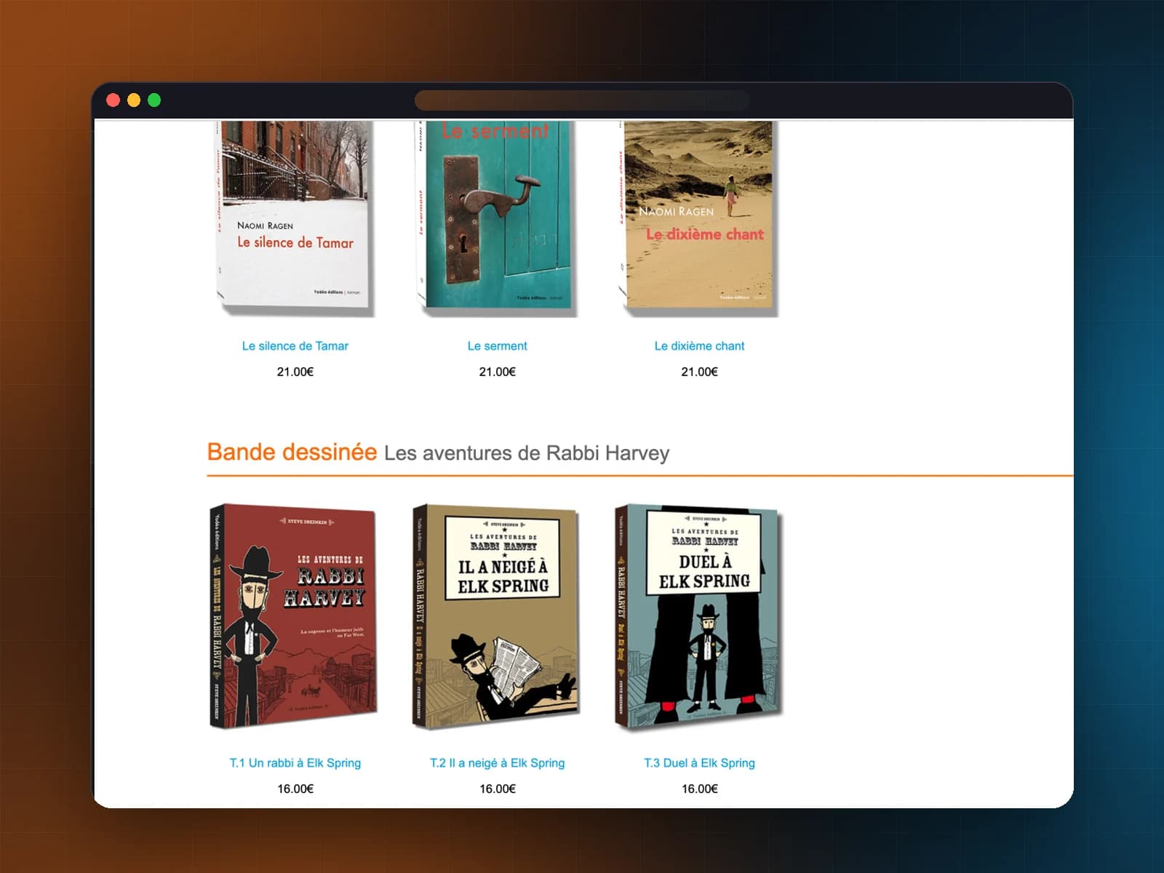
Task: Click the 21.00€ price under Le silence de Tamar
Action: pos(295,372)
